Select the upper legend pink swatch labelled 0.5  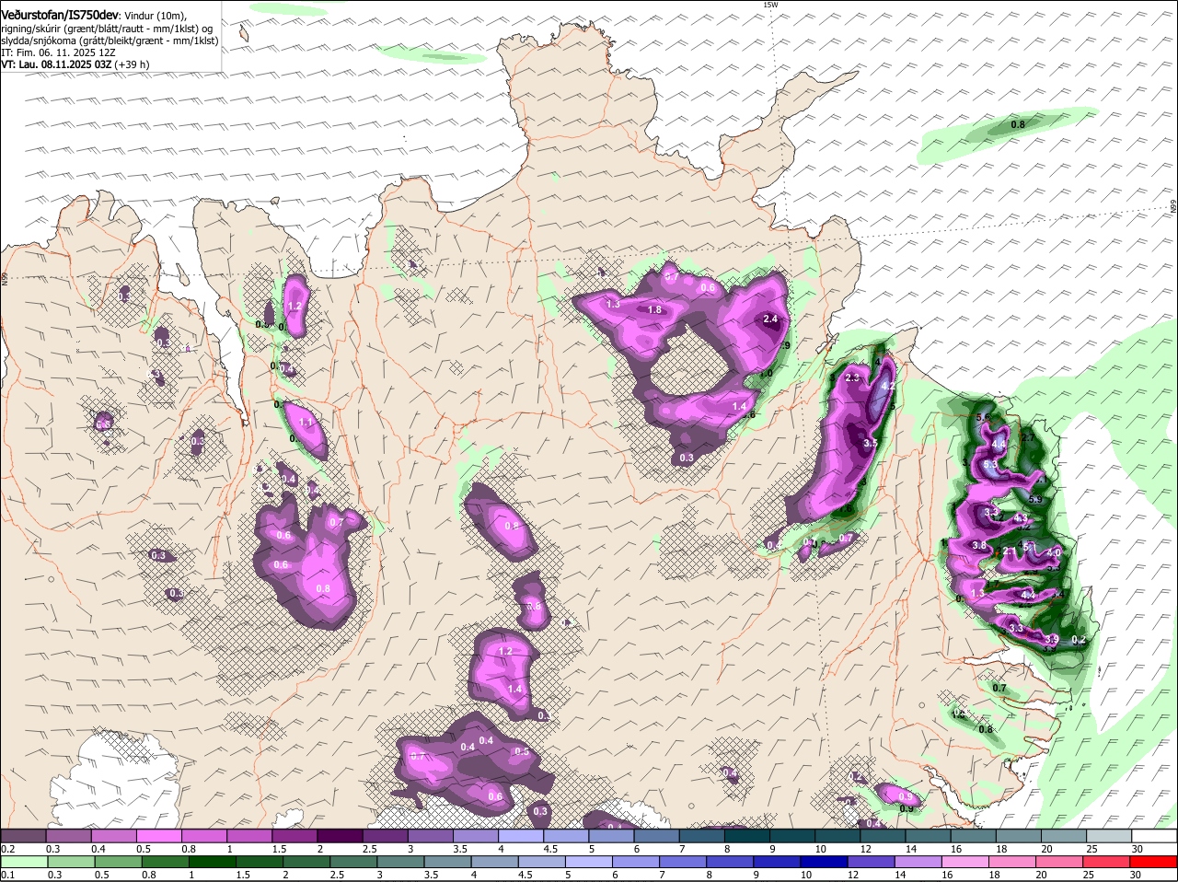[x=158, y=836]
